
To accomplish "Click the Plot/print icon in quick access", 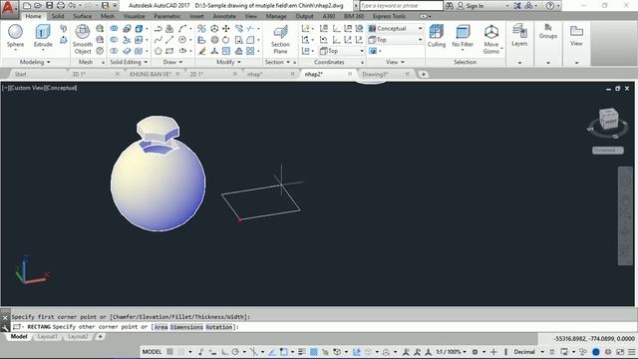I will pos(61,6).
